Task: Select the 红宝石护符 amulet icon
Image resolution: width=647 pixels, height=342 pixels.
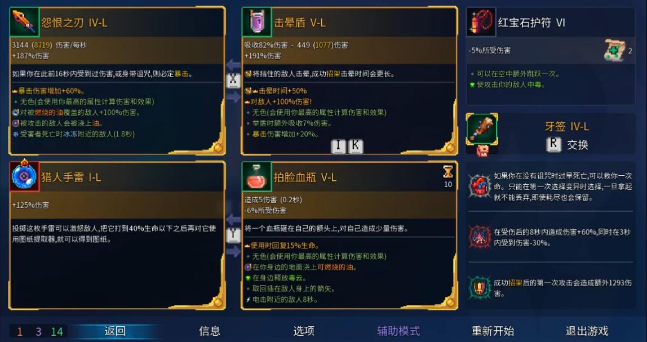Action: pos(481,22)
